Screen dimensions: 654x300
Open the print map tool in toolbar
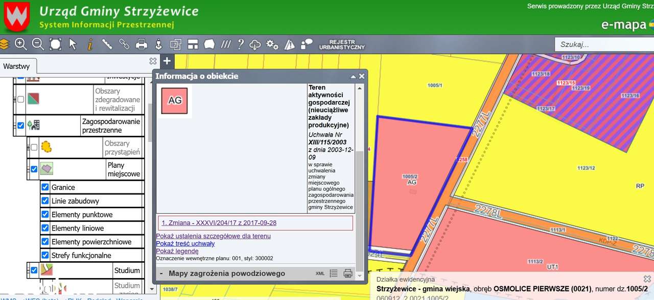coord(142,44)
